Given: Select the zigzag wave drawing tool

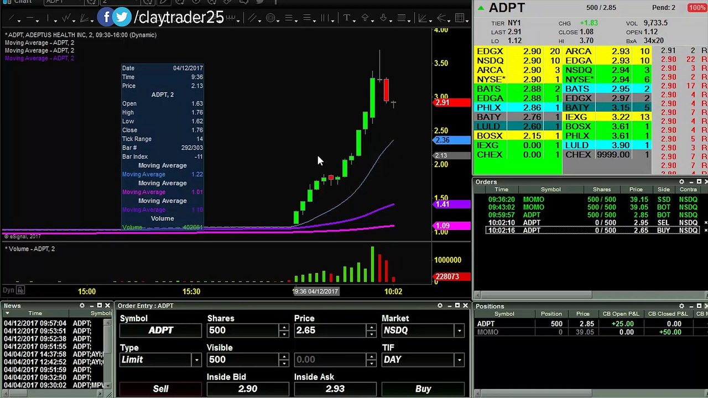Looking at the screenshot, I should (x=66, y=19).
